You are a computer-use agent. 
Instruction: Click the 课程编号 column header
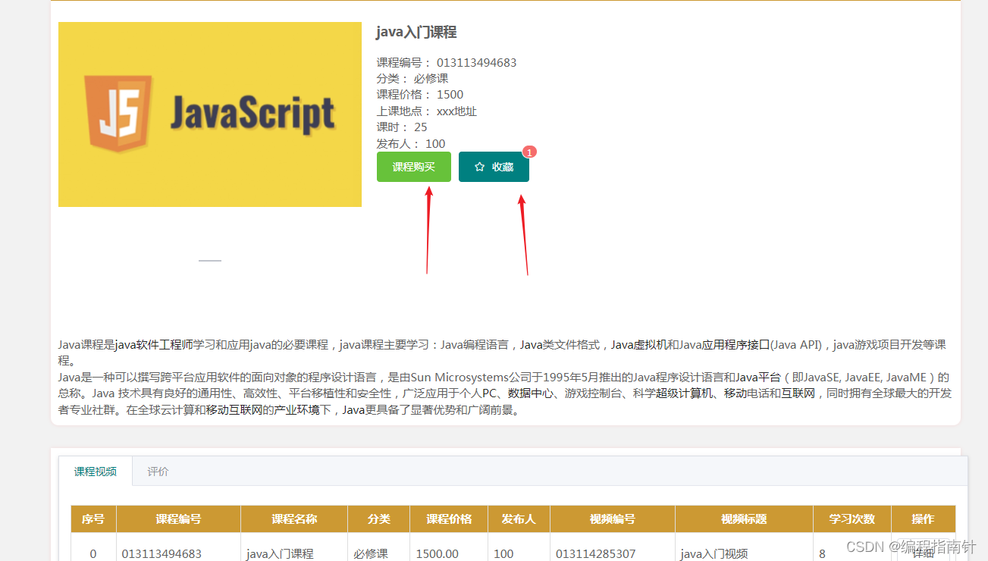[x=177, y=519]
